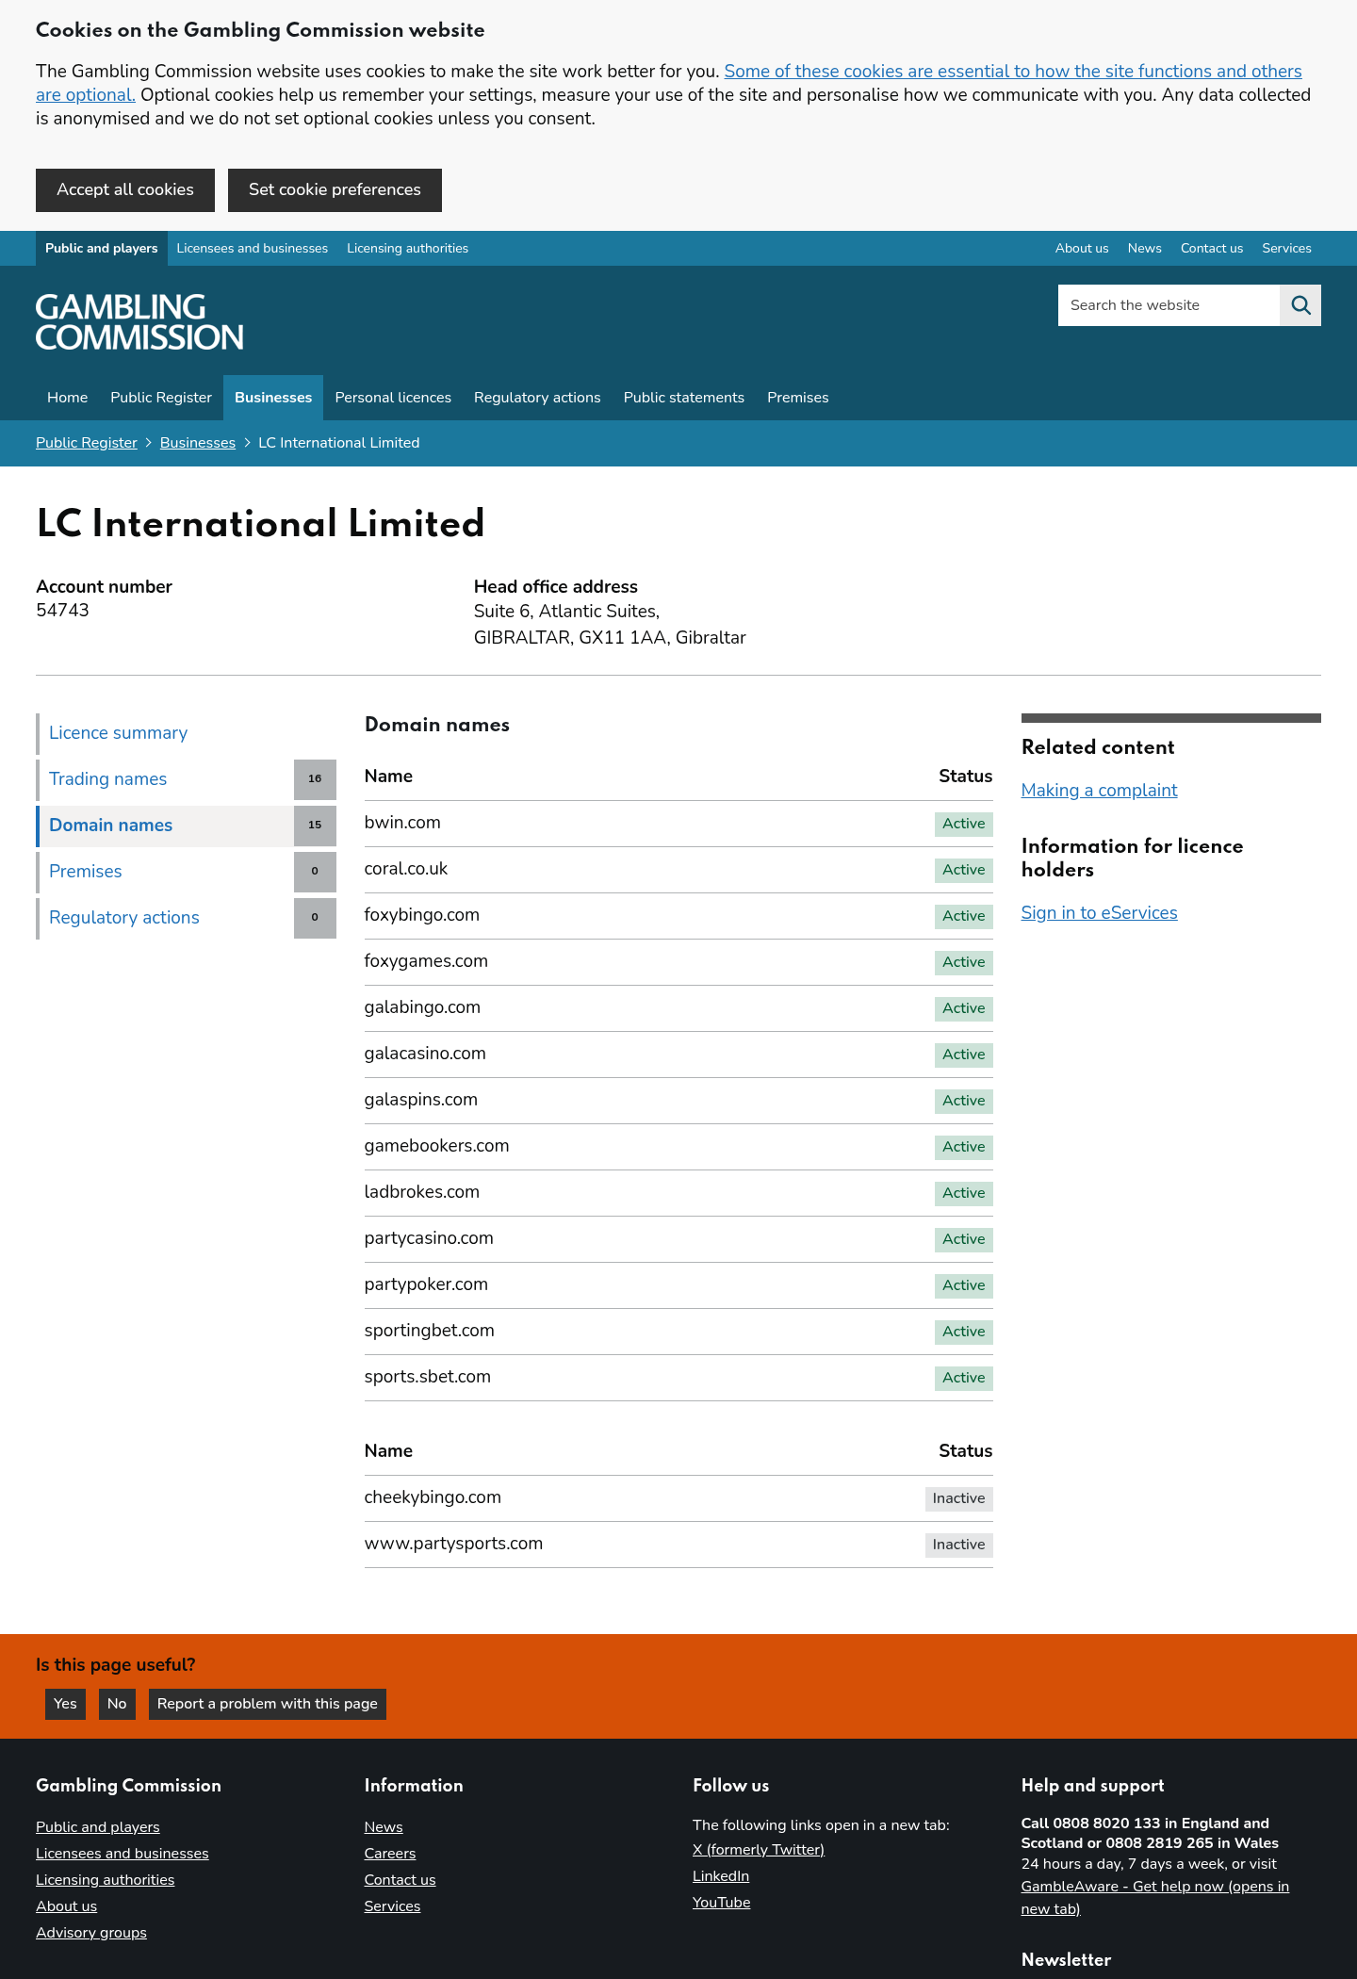Switch to Public and players tab
This screenshot has width=1357, height=1979.
[102, 249]
